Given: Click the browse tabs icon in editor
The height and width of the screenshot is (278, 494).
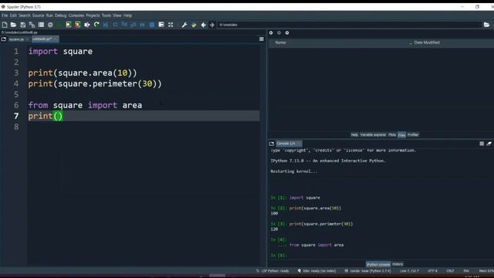Looking at the screenshot, I should point(3,39).
